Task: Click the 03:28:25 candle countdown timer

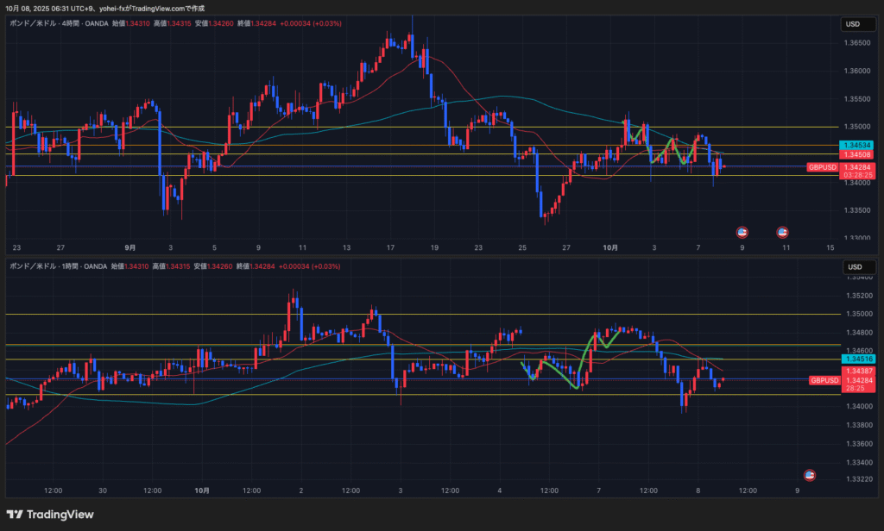Action: pyautogui.click(x=858, y=175)
